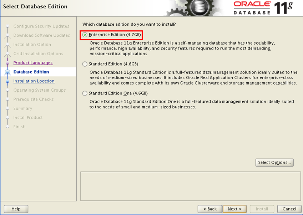The image size is (303, 215).
Task: Click the 'Select Database Edition' title
Action: pos(35,6)
